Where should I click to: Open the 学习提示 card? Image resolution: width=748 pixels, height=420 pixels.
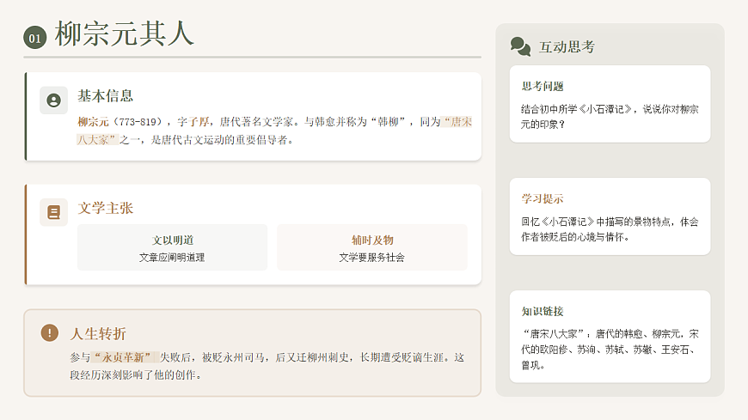610,216
